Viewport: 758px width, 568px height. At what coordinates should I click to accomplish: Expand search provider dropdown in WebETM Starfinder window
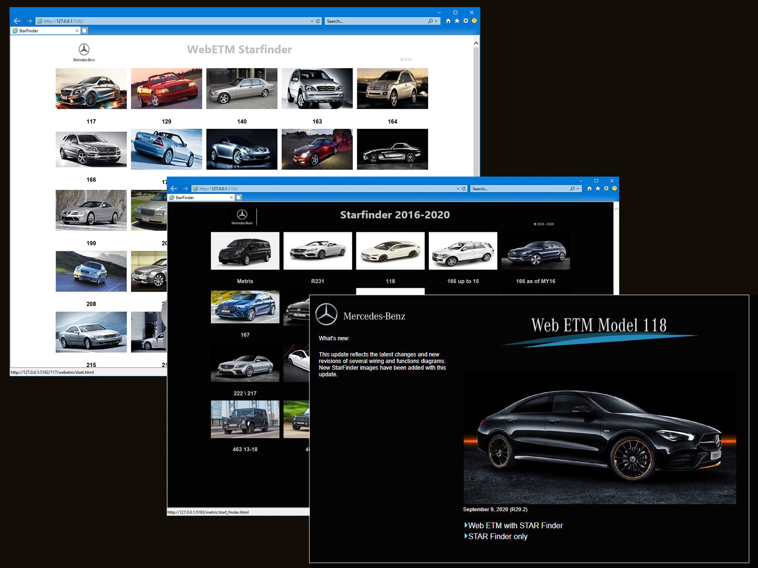(x=436, y=21)
